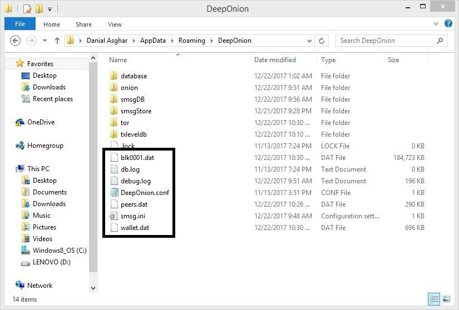
Task: Refresh the DeepOnion folder view
Action: (x=322, y=41)
